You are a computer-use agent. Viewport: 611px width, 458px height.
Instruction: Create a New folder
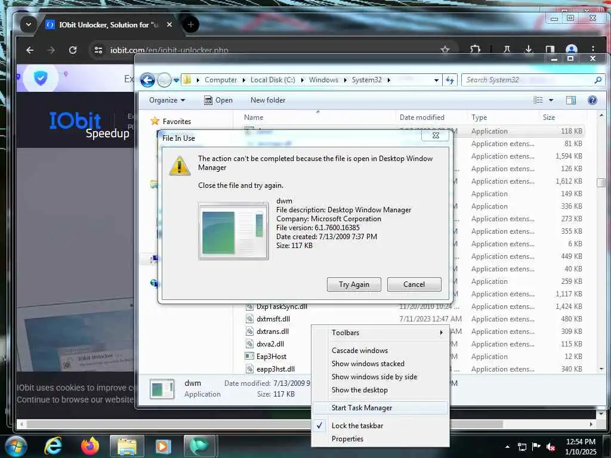tap(268, 100)
